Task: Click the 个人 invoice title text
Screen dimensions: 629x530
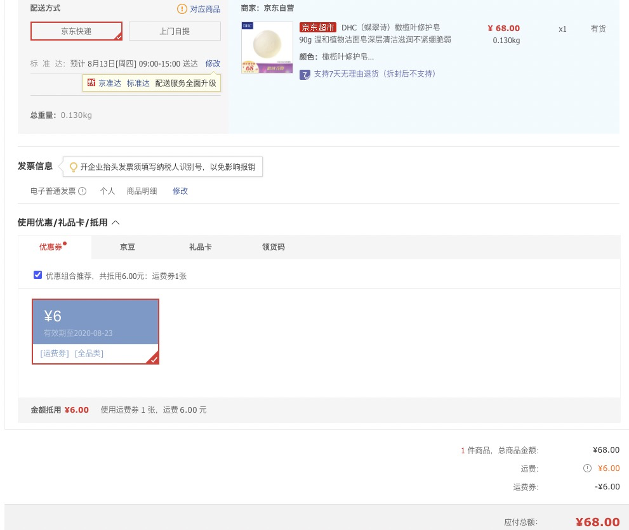Action: point(107,191)
